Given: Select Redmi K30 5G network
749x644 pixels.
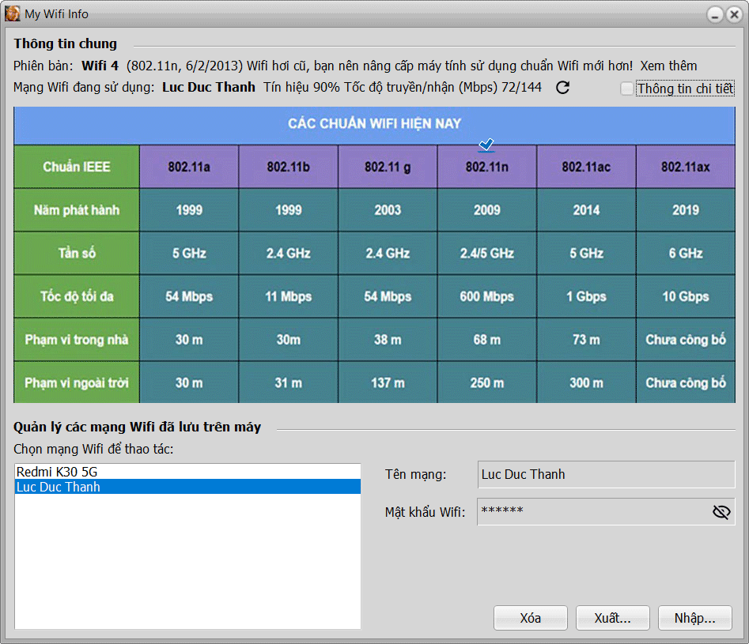Looking at the screenshot, I should pos(57,472).
